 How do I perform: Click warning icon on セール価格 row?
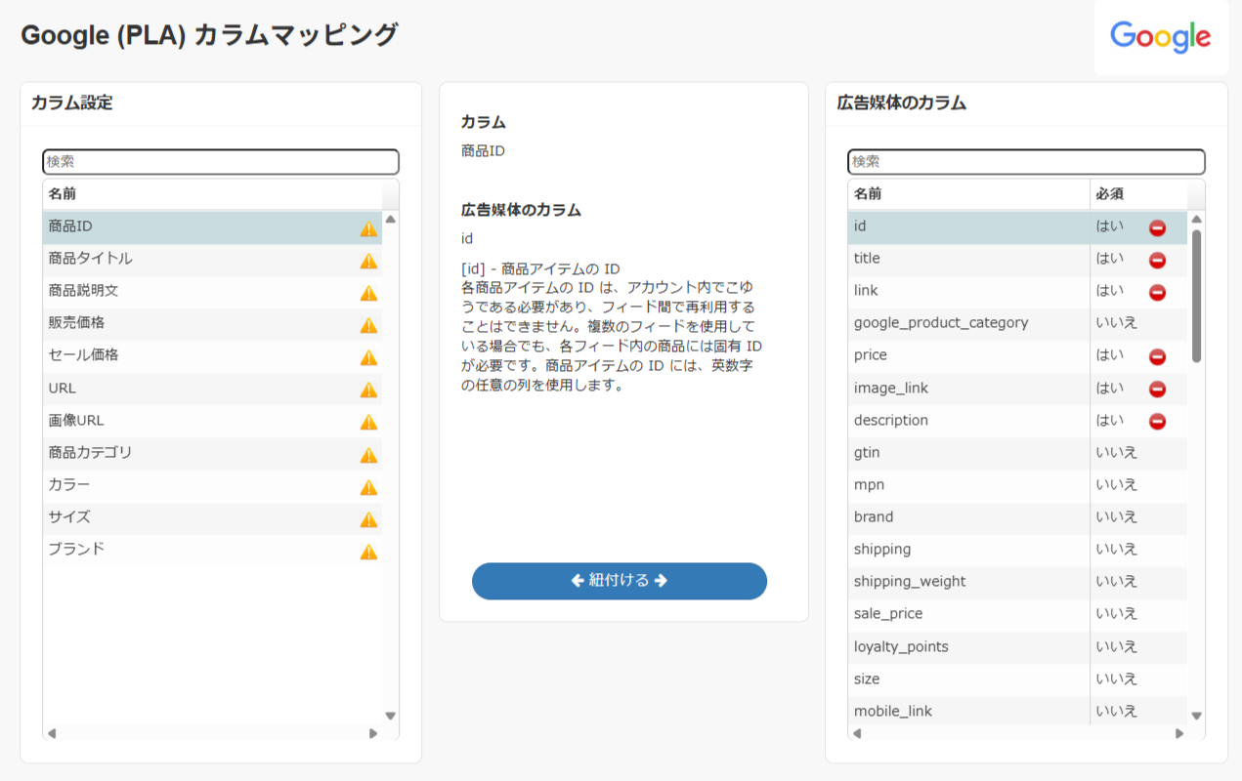click(368, 357)
